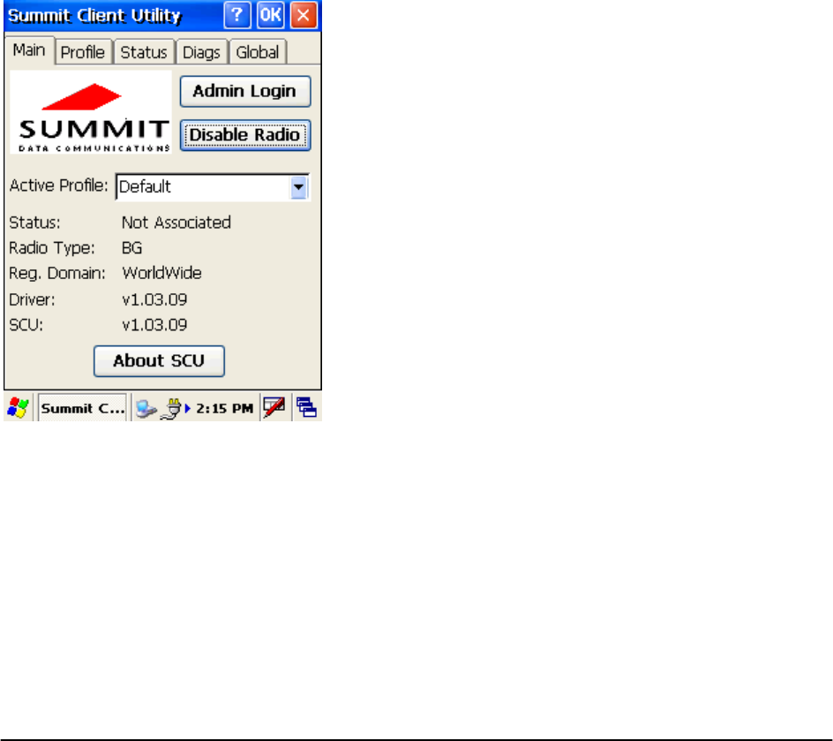Viewport: 833px width, 741px height.
Task: Select the Default profile combo box field
Action: 213,187
